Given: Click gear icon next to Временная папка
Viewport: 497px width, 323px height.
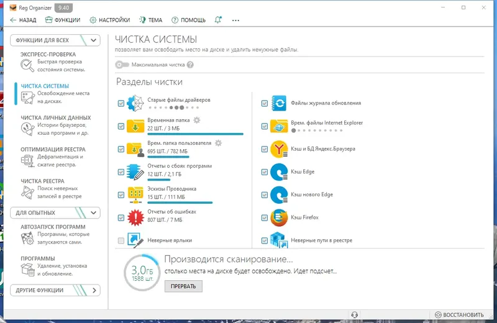Looking at the screenshot, I should point(197,120).
